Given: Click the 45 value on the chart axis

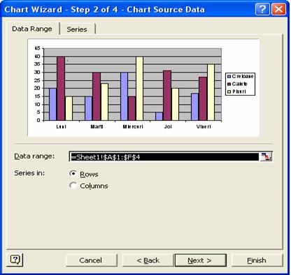Looking at the screenshot, I should [x=38, y=48].
